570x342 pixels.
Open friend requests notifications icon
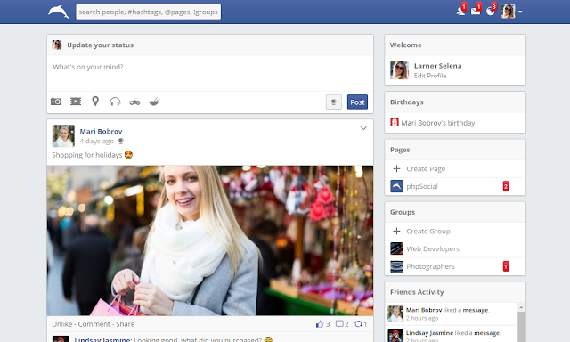coord(461,11)
